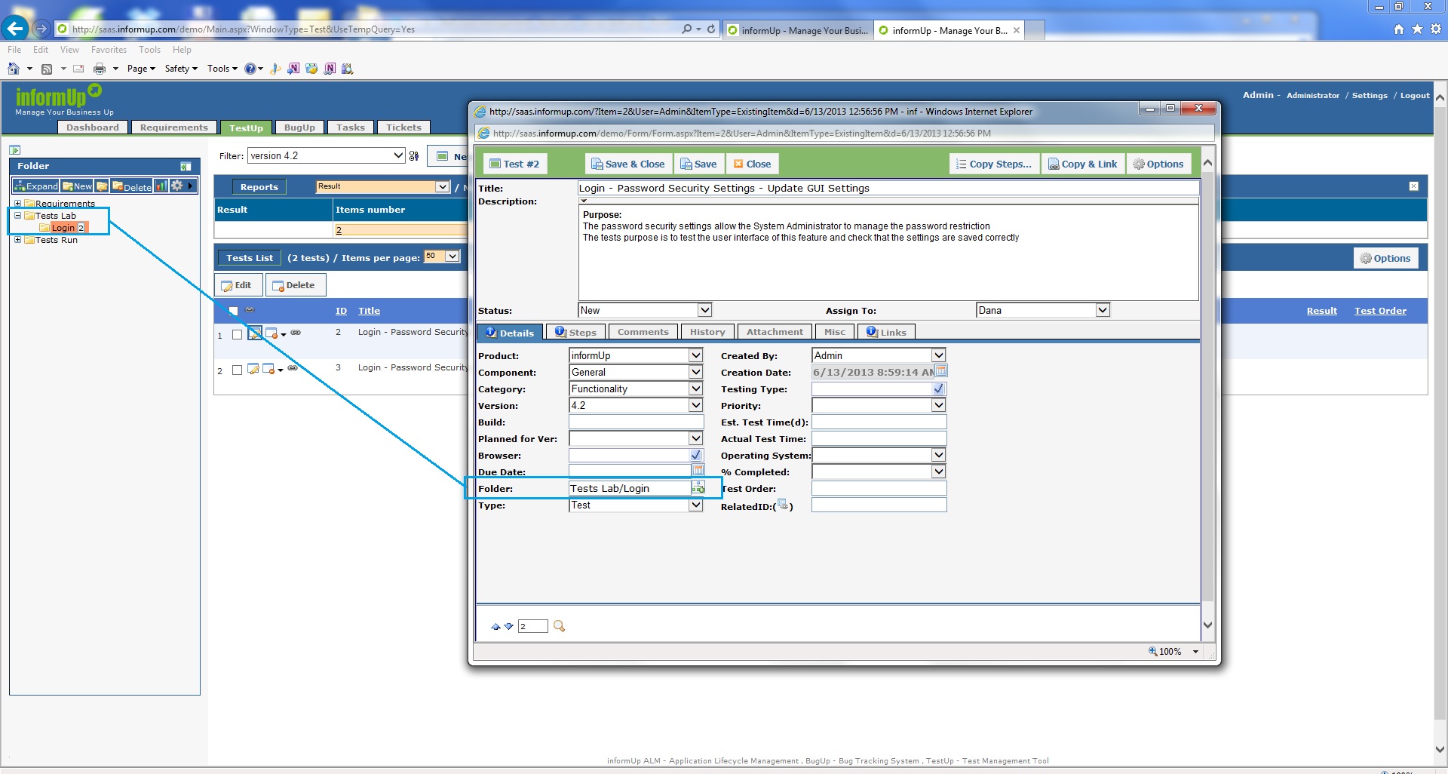
Task: Expand the Requirements folder node
Action: pyautogui.click(x=17, y=204)
